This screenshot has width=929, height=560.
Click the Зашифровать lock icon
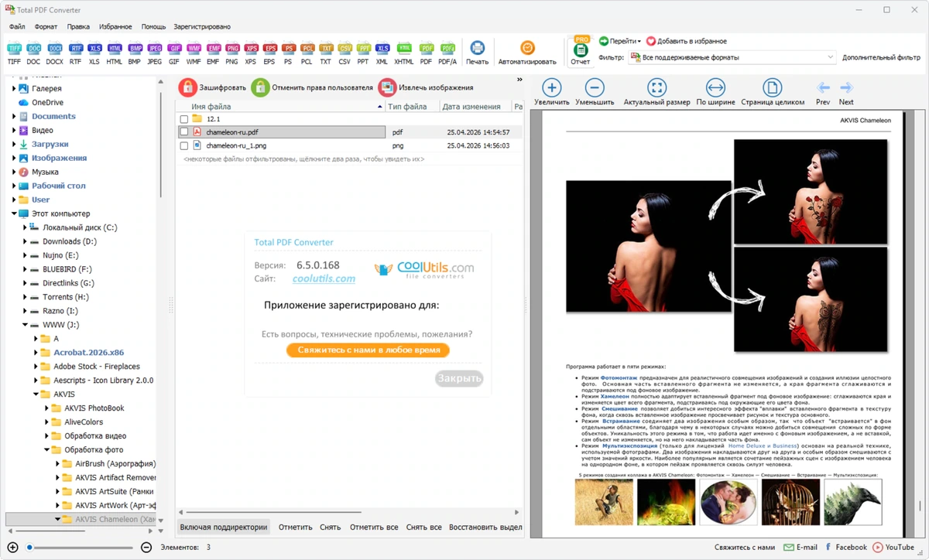(187, 87)
